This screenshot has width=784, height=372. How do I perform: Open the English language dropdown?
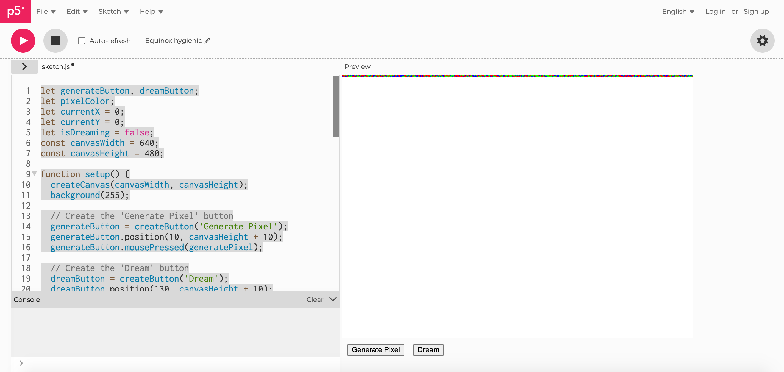click(678, 12)
